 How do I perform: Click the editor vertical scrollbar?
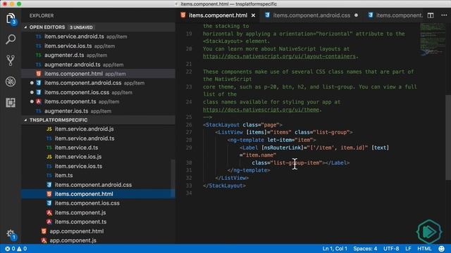448,137
